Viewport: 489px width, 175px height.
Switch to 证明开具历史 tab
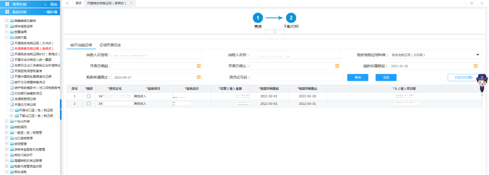pyautogui.click(x=110, y=45)
